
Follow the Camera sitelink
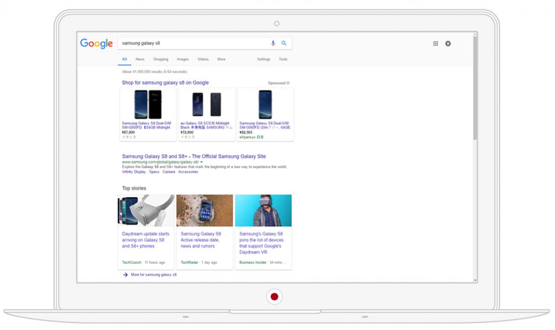[x=169, y=172]
